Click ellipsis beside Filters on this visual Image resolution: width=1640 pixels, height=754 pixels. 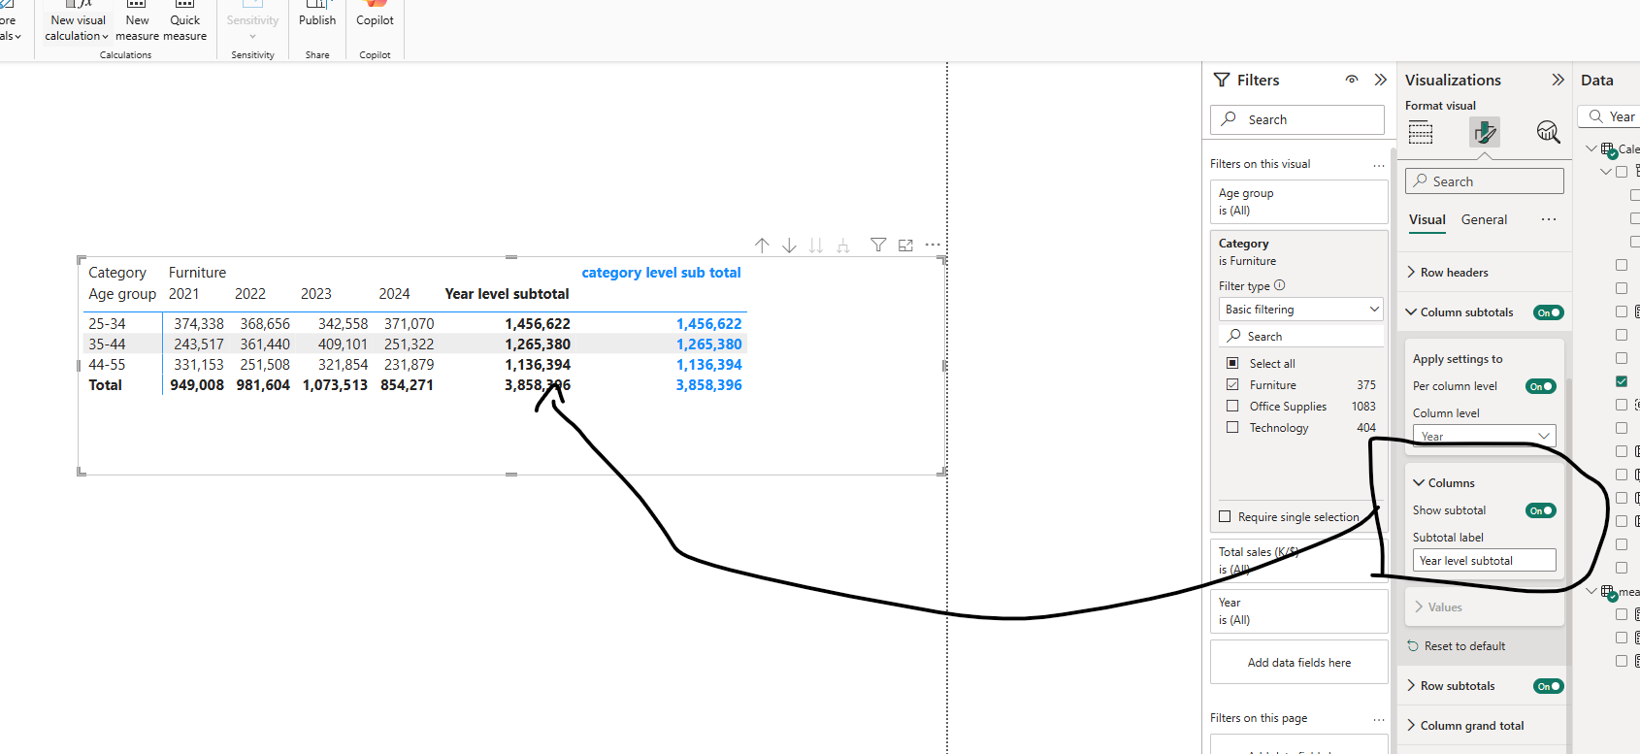click(1379, 165)
